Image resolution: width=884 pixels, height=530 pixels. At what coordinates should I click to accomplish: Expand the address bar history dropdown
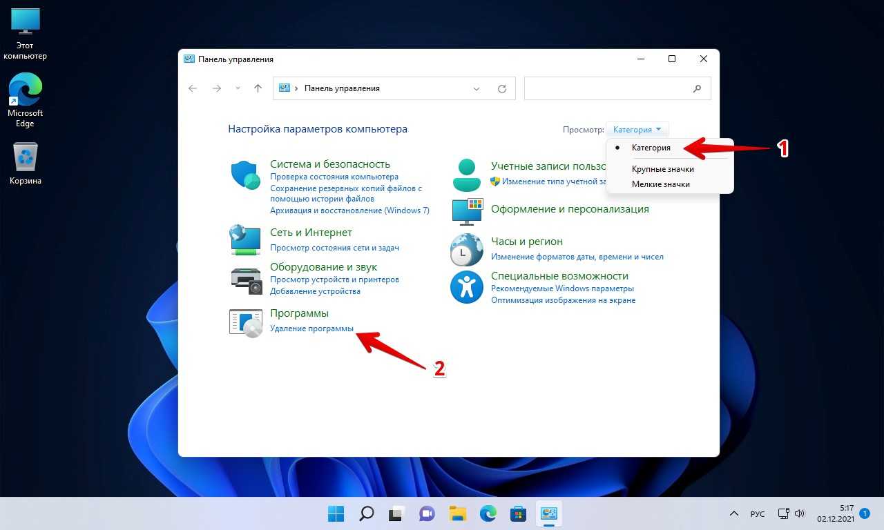(477, 88)
